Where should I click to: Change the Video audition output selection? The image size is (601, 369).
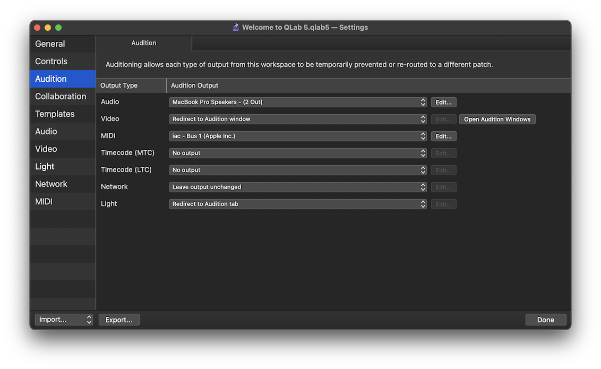[x=297, y=119]
